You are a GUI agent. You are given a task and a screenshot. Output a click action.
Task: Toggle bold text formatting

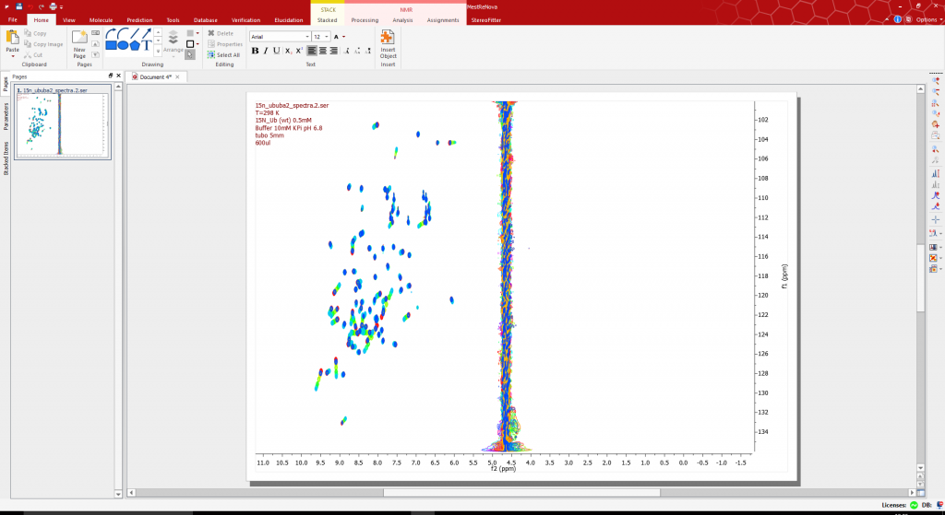[x=255, y=51]
